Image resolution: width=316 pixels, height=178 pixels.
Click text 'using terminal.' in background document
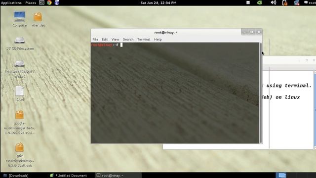coord(289,86)
